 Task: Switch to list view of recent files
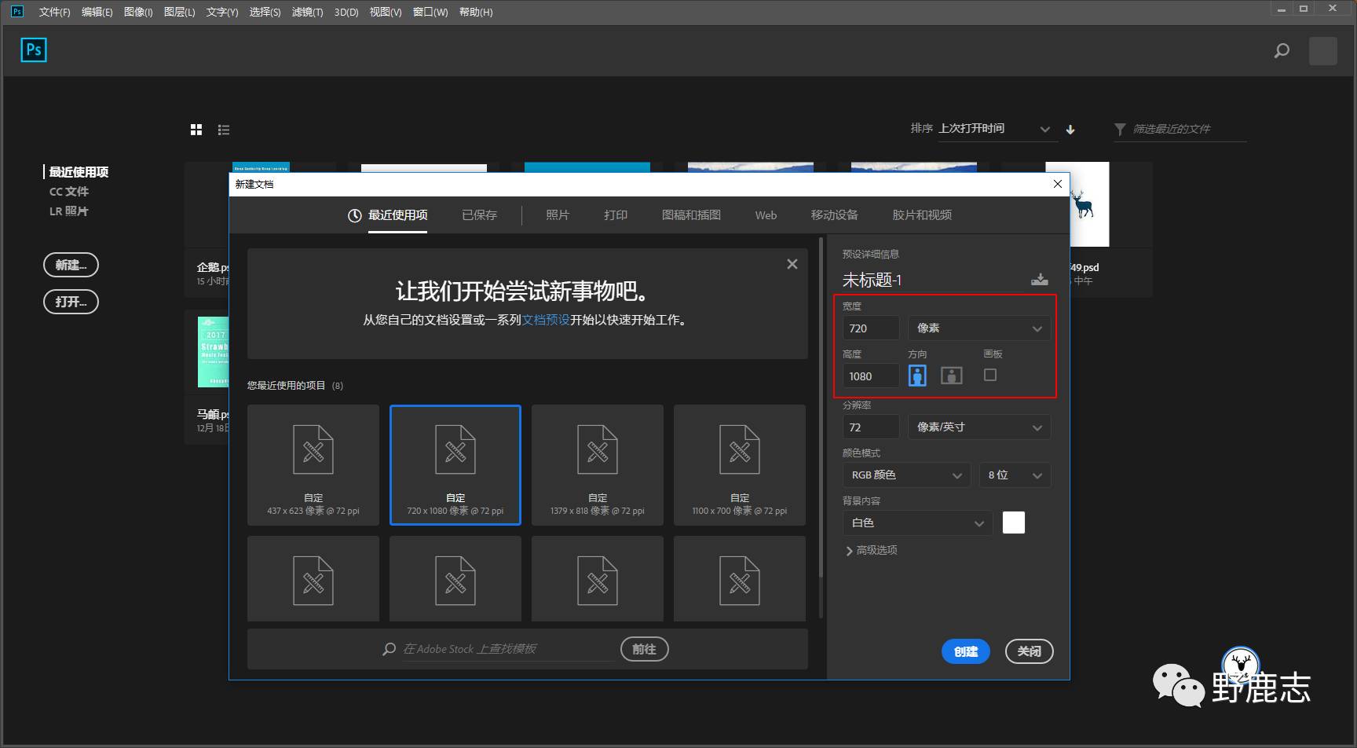[x=224, y=130]
